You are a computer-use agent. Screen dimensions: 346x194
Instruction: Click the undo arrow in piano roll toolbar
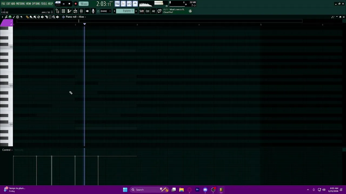click(21, 17)
